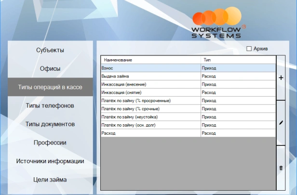Image resolution: width=297 pixels, height=195 pixels.
Task: Switch to Типы документов
Action: 50,124
